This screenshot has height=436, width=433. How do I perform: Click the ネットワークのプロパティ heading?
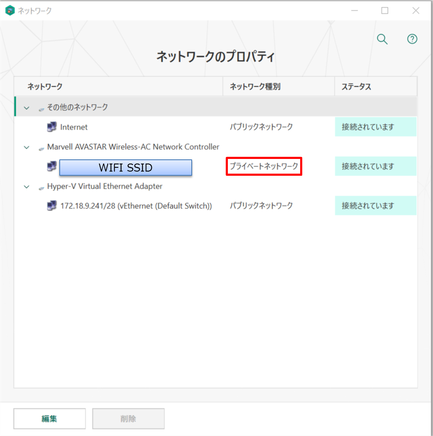[x=216, y=57]
